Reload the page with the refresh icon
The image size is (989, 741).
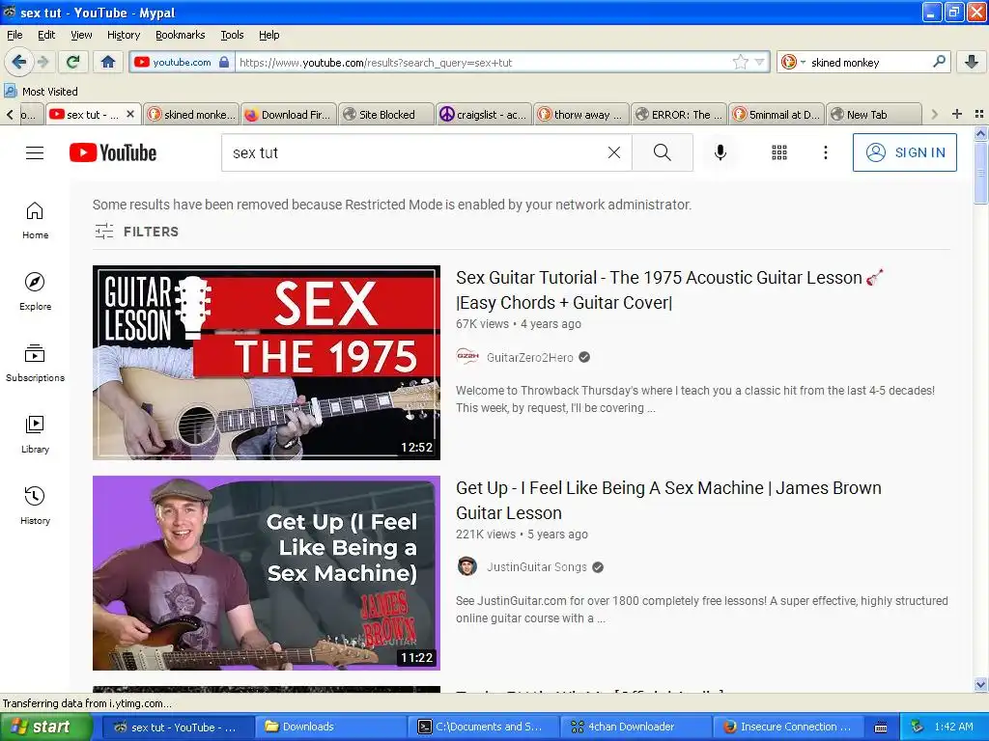coord(73,62)
